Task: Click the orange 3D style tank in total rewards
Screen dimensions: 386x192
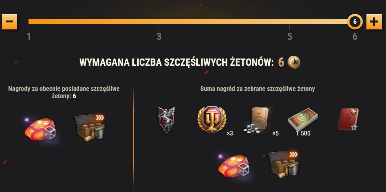Action: click(x=234, y=165)
